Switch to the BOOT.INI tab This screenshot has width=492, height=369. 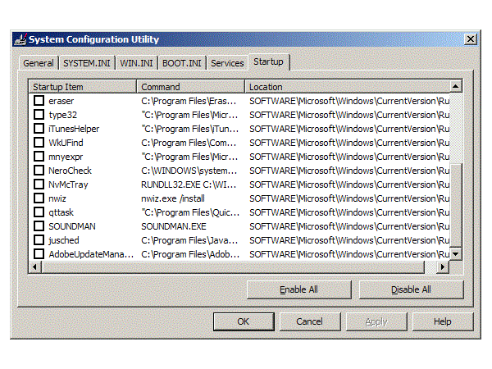click(x=182, y=63)
